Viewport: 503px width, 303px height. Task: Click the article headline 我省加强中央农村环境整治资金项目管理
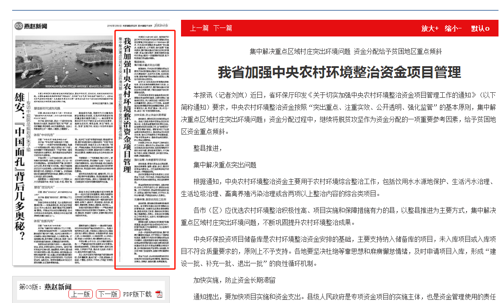(x=339, y=72)
